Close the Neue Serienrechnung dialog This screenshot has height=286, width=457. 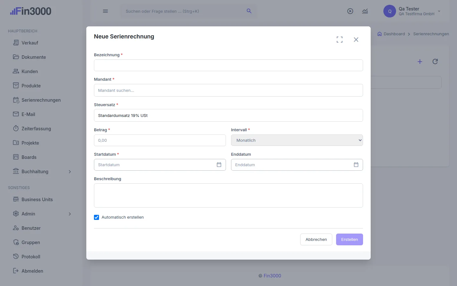coord(356,39)
